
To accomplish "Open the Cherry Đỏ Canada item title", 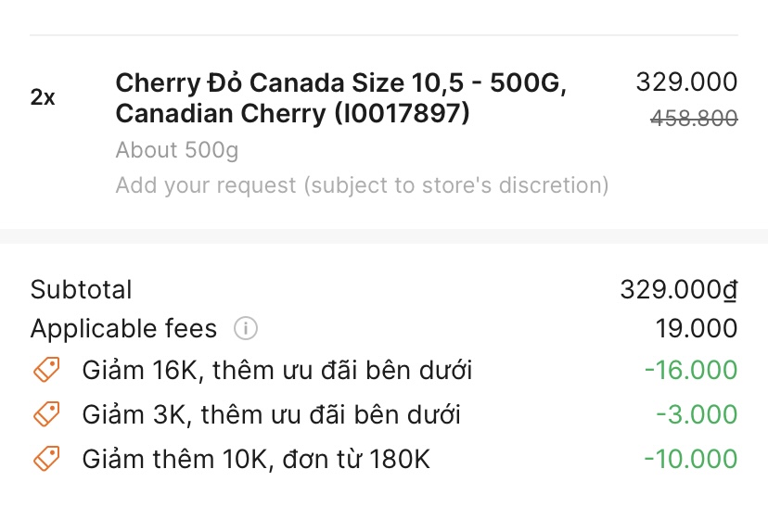I will pyautogui.click(x=340, y=98).
